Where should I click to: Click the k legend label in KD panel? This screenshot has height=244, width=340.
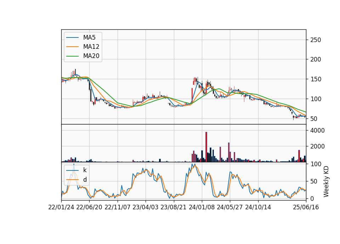85,170
